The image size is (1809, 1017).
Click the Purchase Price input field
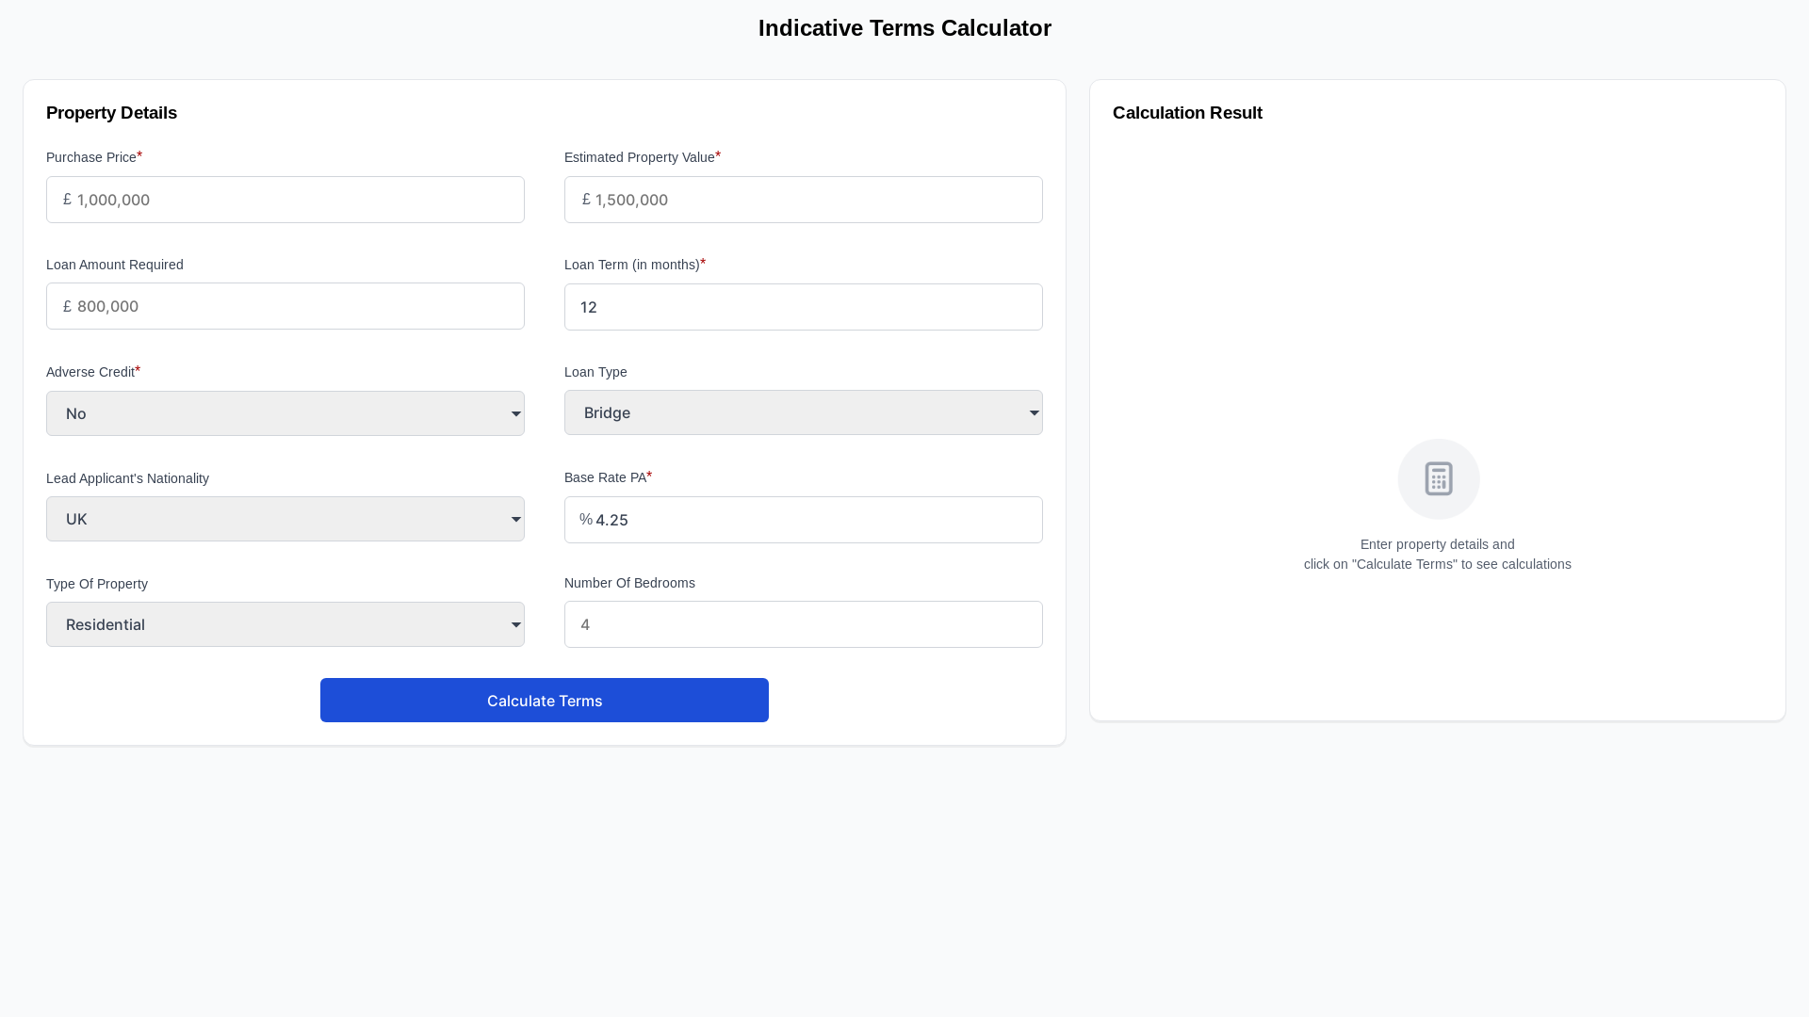click(285, 200)
